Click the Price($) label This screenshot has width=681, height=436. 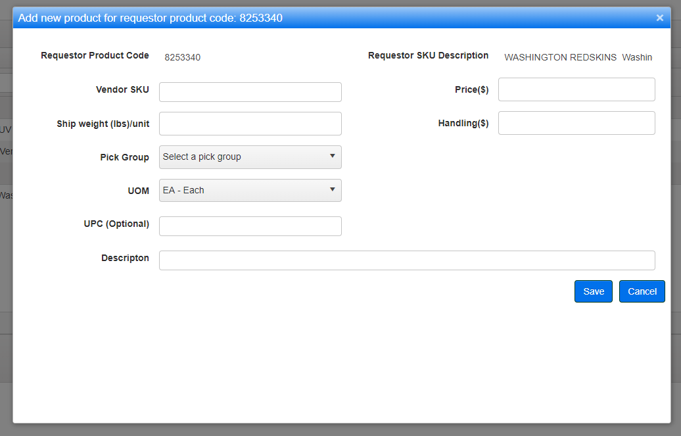click(x=472, y=89)
